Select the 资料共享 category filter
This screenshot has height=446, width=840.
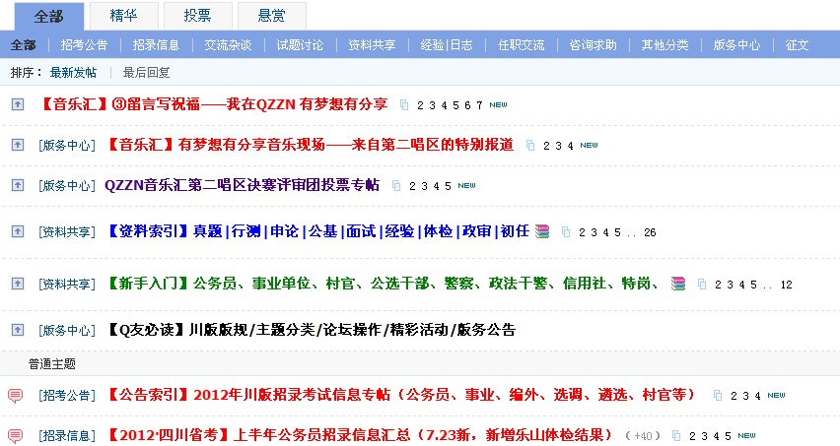372,45
